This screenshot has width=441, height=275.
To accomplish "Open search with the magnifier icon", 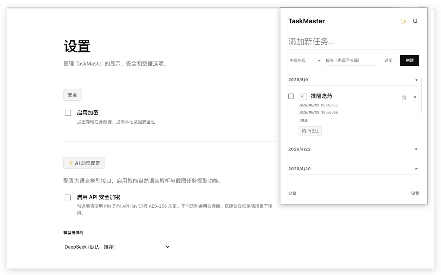I will [415, 21].
